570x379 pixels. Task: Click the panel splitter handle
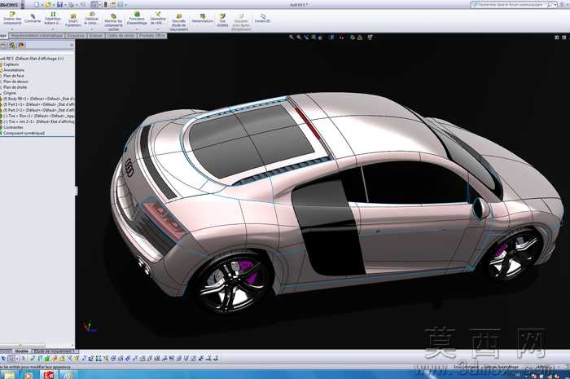pos(76,191)
